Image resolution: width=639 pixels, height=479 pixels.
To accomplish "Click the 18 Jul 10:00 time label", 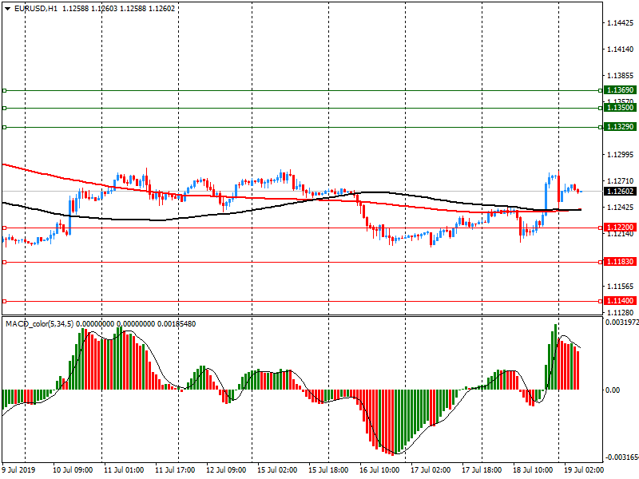I will (x=533, y=470).
